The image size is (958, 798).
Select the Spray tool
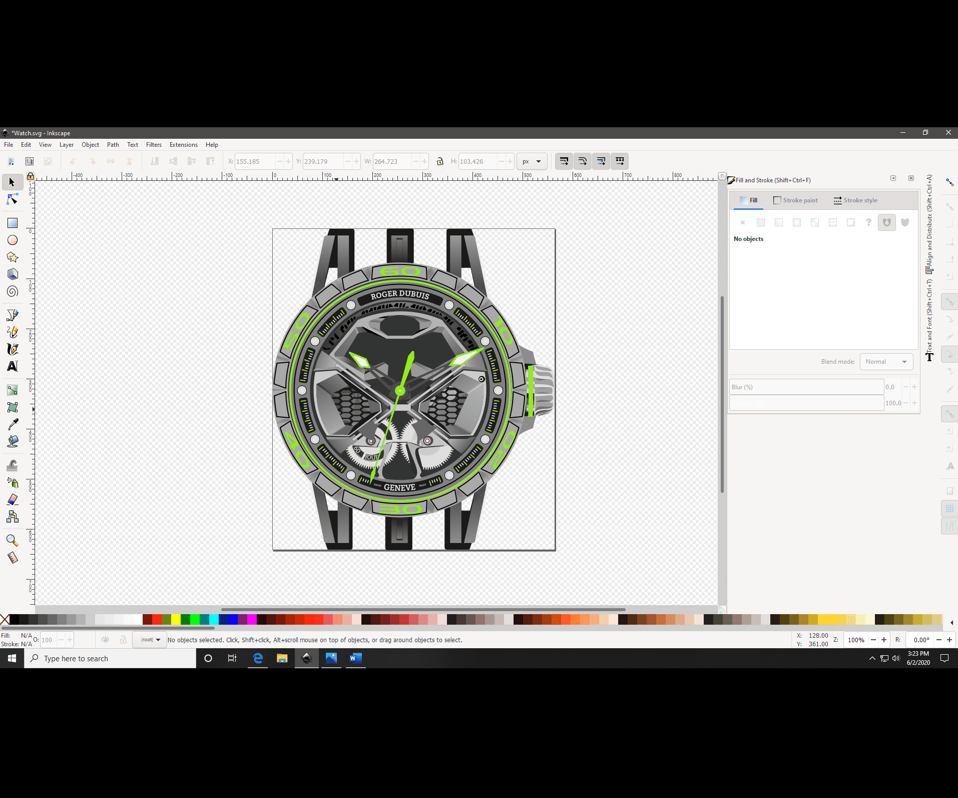tap(13, 482)
